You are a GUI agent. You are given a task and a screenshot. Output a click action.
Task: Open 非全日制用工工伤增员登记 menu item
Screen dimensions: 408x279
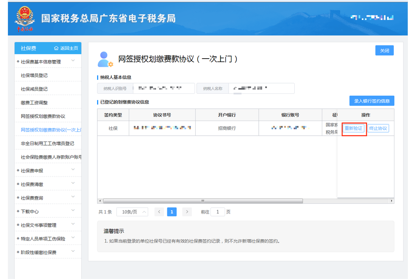pyautogui.click(x=47, y=144)
